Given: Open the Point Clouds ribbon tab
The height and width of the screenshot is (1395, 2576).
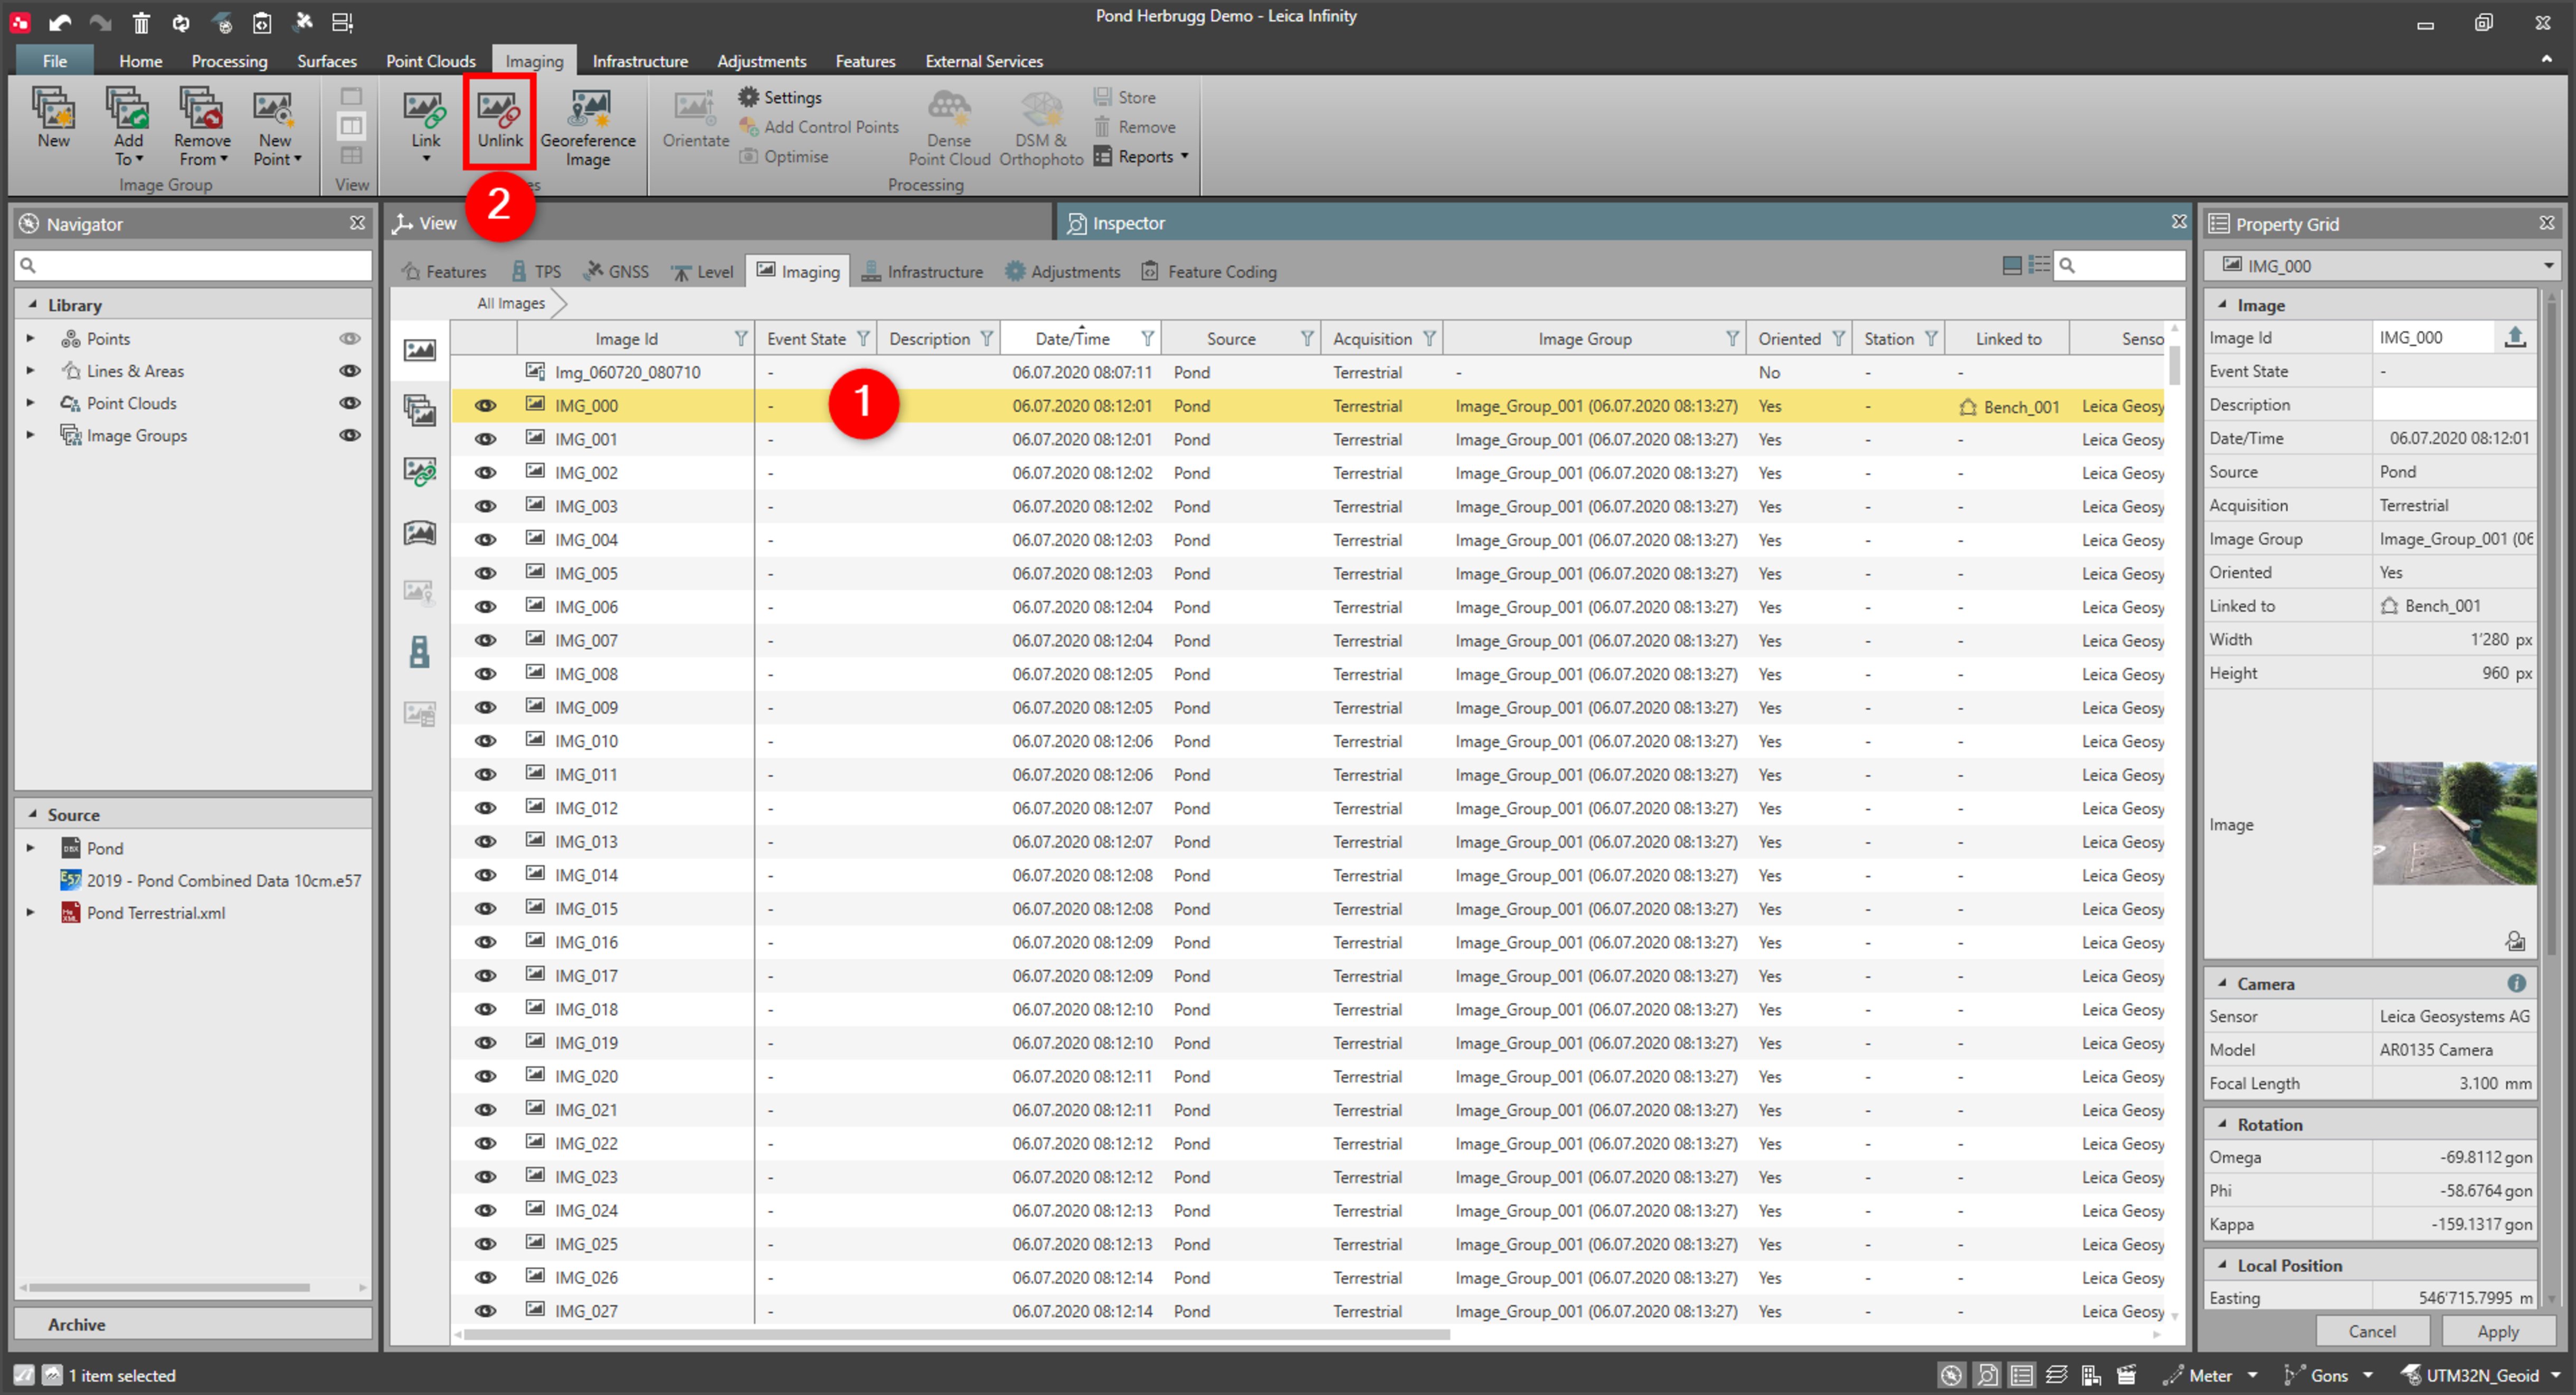Looking at the screenshot, I should tap(431, 61).
